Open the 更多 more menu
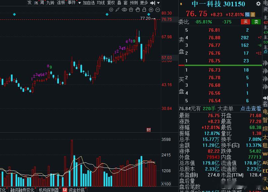This screenshot has width=268, height=192. point(144,3)
